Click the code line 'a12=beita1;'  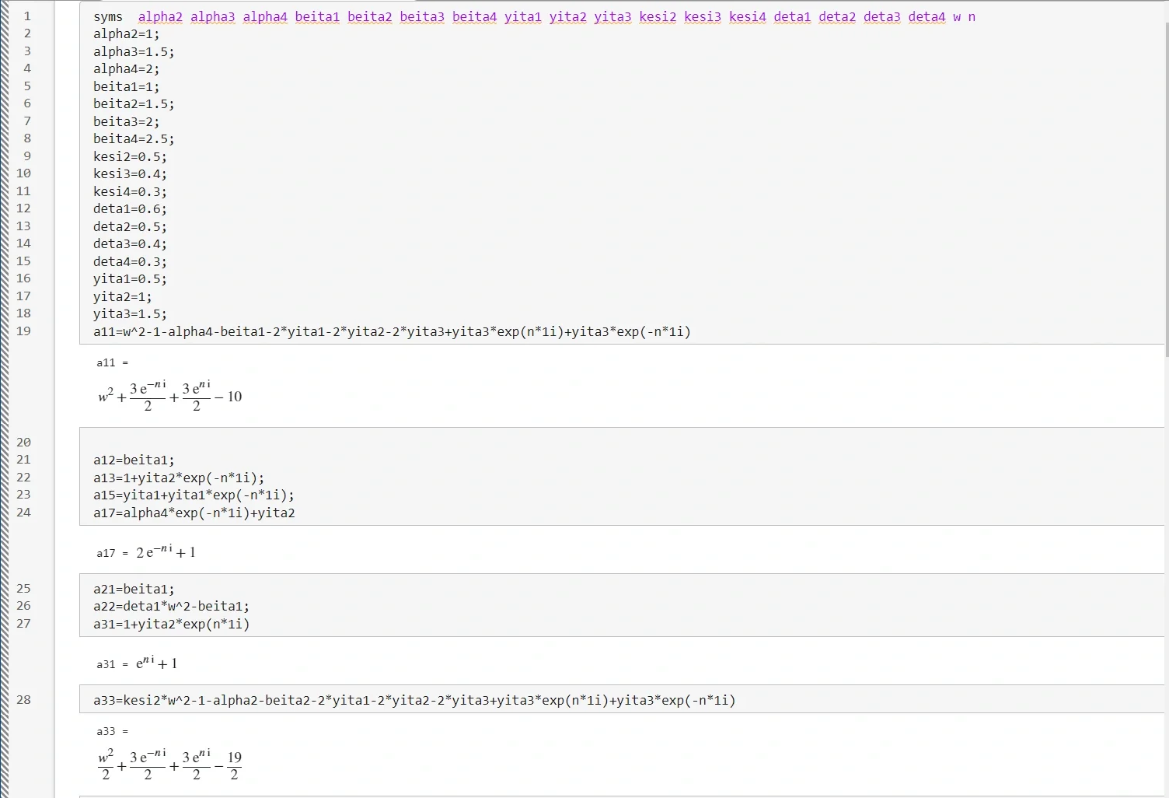click(134, 460)
